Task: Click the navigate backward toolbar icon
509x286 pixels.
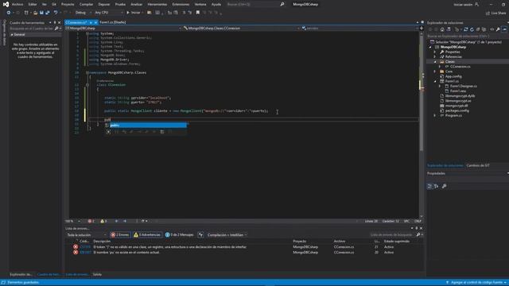Action: (9, 13)
